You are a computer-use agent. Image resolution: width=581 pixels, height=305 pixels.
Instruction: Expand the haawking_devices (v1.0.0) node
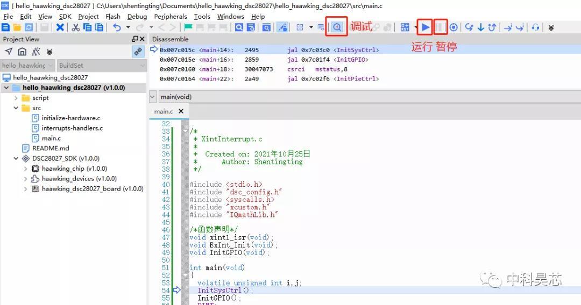coord(26,179)
